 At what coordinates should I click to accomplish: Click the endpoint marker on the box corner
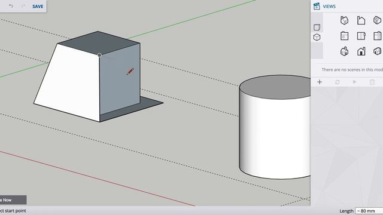coord(99,55)
